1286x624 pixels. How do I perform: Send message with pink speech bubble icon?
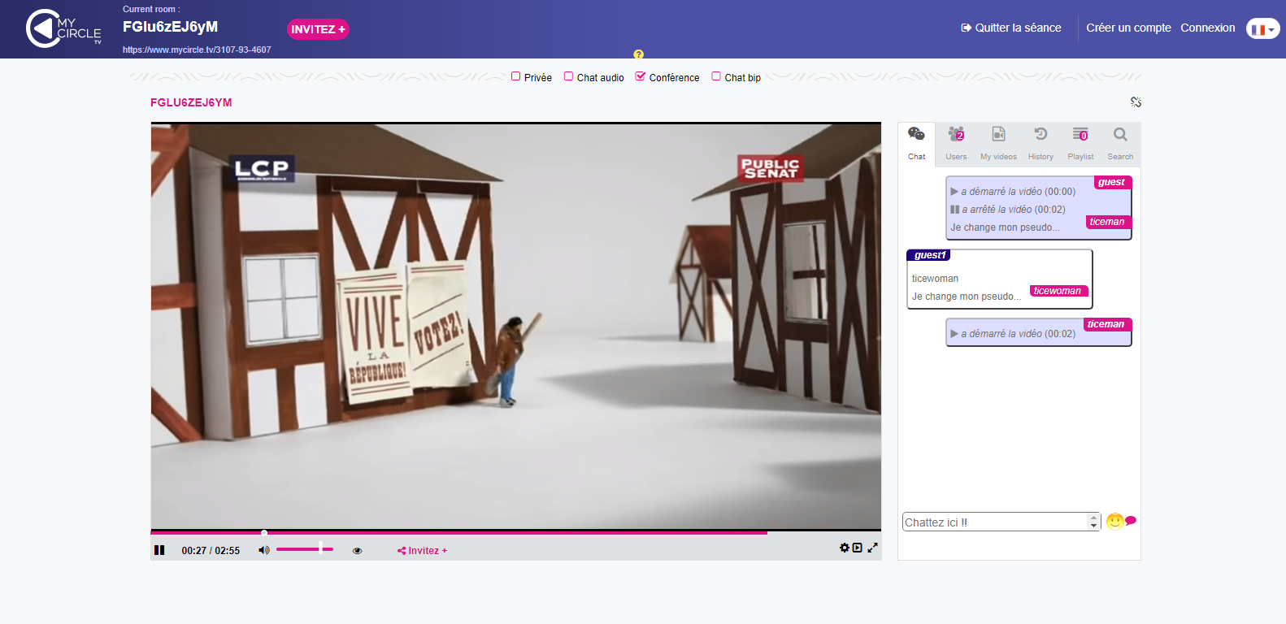(1131, 521)
